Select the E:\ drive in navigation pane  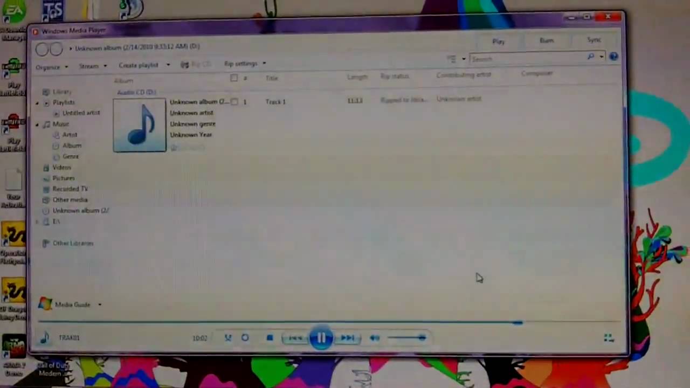click(56, 221)
